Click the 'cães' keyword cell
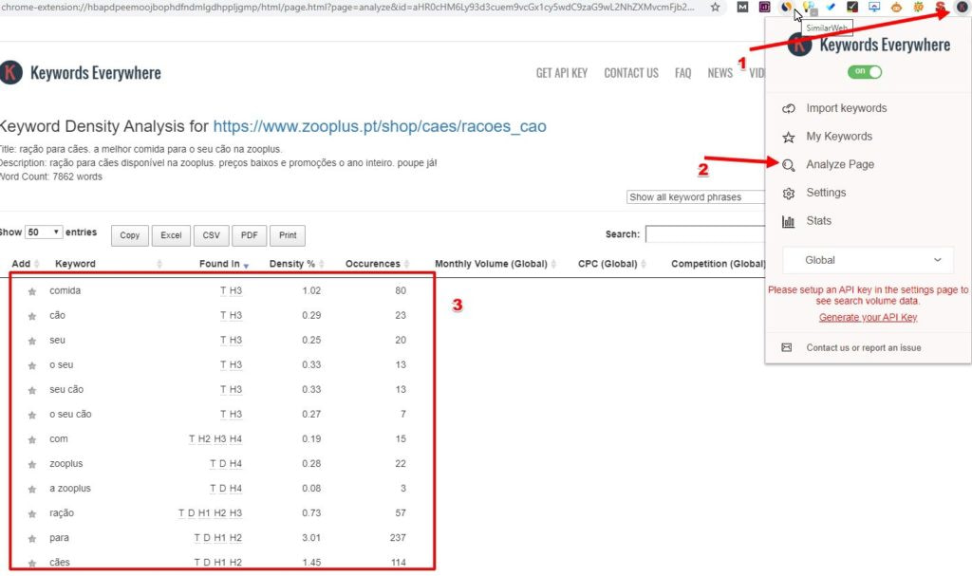972x576 pixels. [x=60, y=563]
